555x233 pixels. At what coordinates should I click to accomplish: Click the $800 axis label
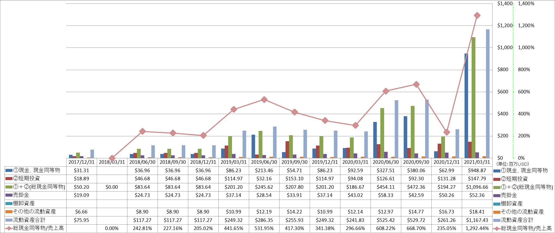point(503,70)
